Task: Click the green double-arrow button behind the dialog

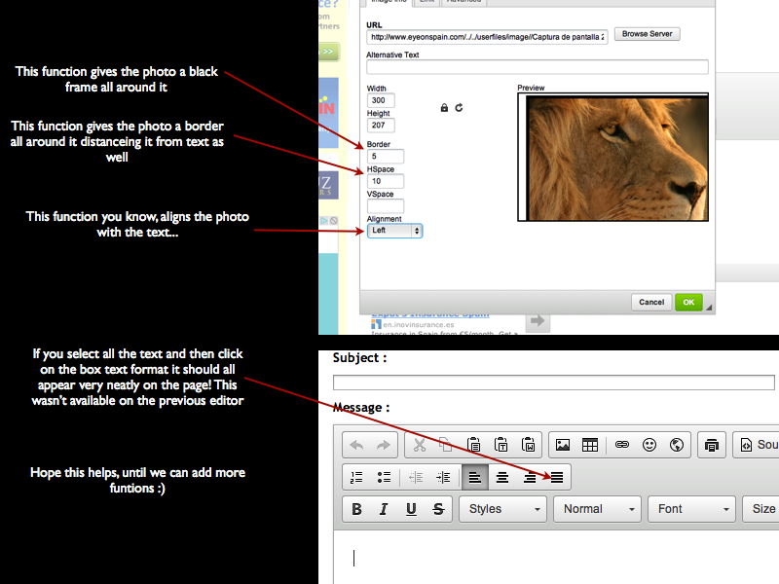Action: [x=328, y=52]
